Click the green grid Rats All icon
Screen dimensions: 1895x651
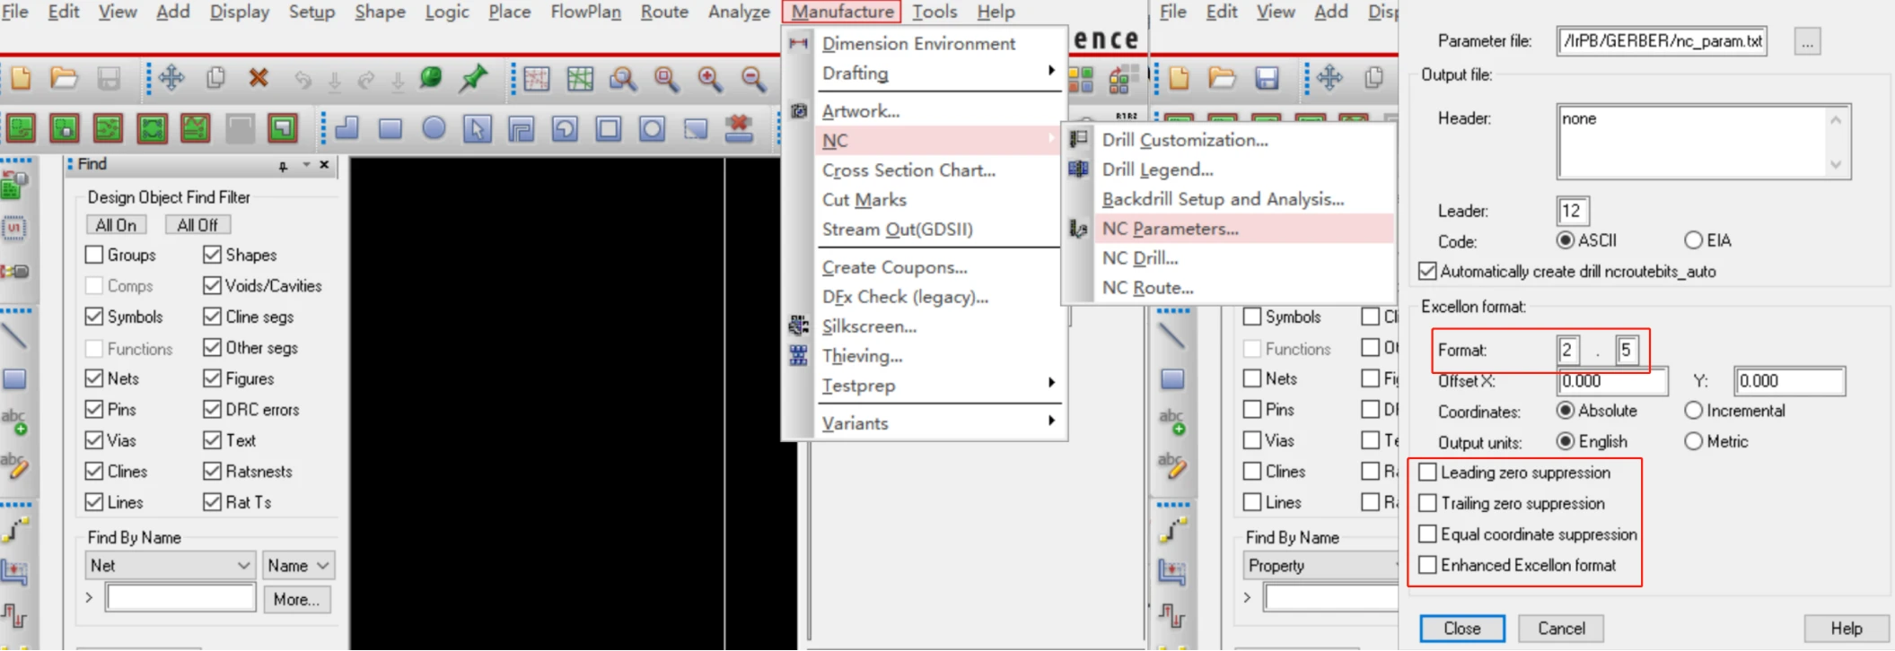pyautogui.click(x=580, y=80)
